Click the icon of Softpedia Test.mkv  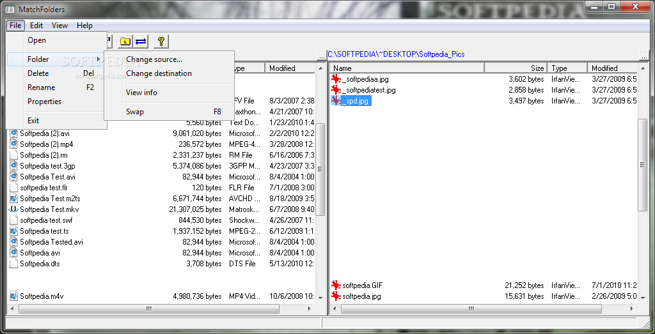[13, 209]
